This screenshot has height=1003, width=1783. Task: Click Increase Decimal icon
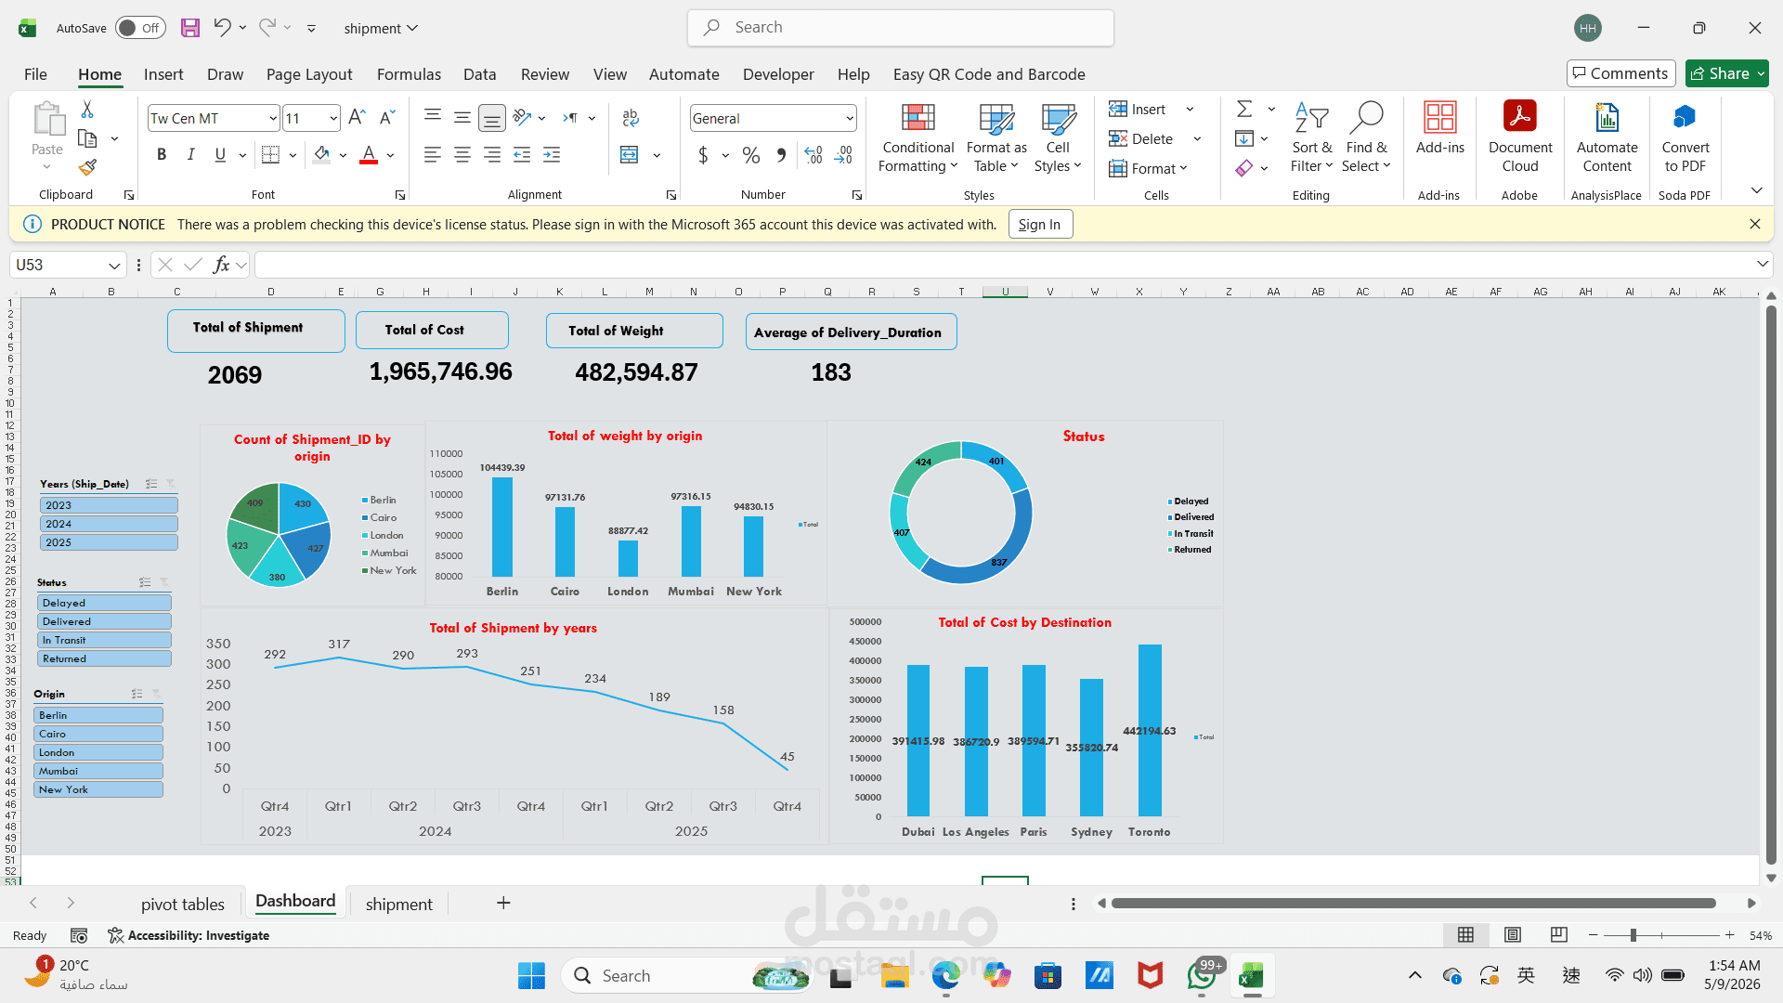coord(813,155)
